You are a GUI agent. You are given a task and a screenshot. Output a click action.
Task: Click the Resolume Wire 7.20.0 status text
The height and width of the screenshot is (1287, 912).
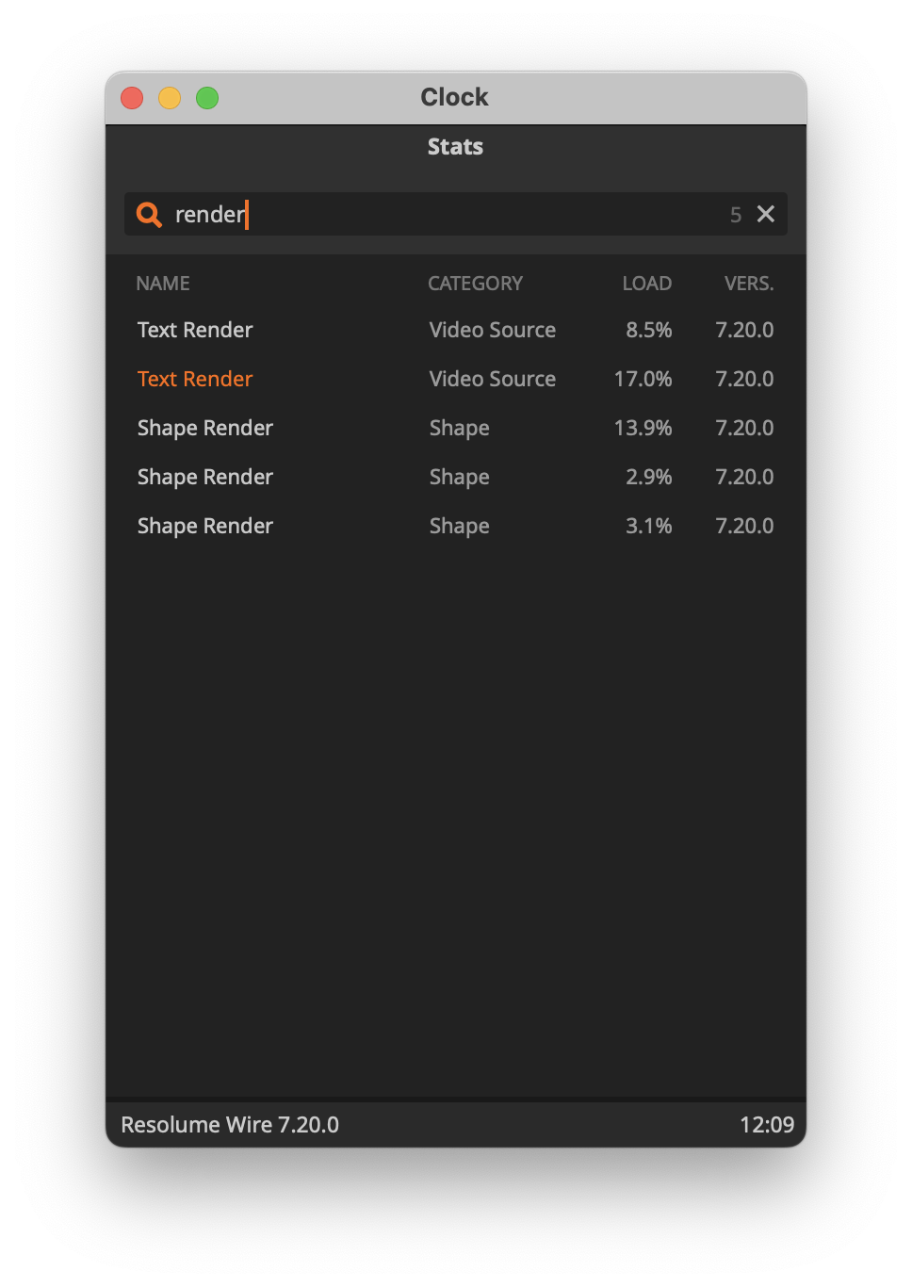(x=230, y=1125)
